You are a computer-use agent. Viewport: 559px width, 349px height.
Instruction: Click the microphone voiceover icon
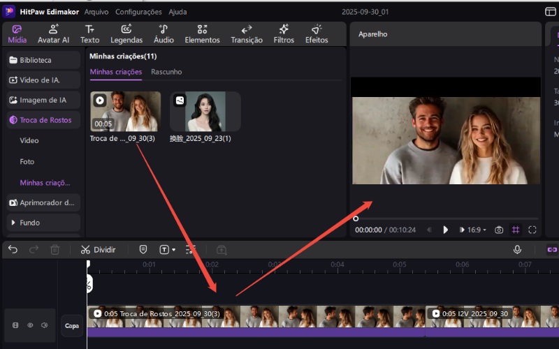coord(517,249)
